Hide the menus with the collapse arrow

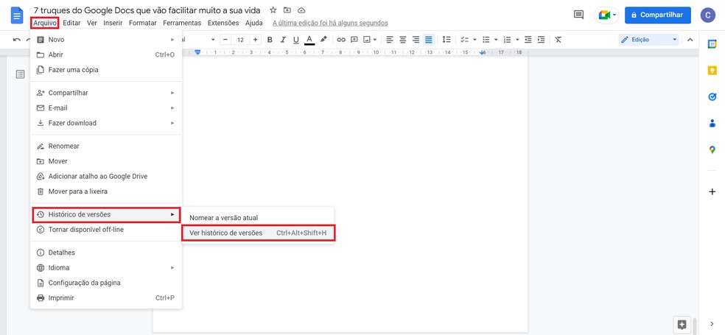(x=690, y=40)
